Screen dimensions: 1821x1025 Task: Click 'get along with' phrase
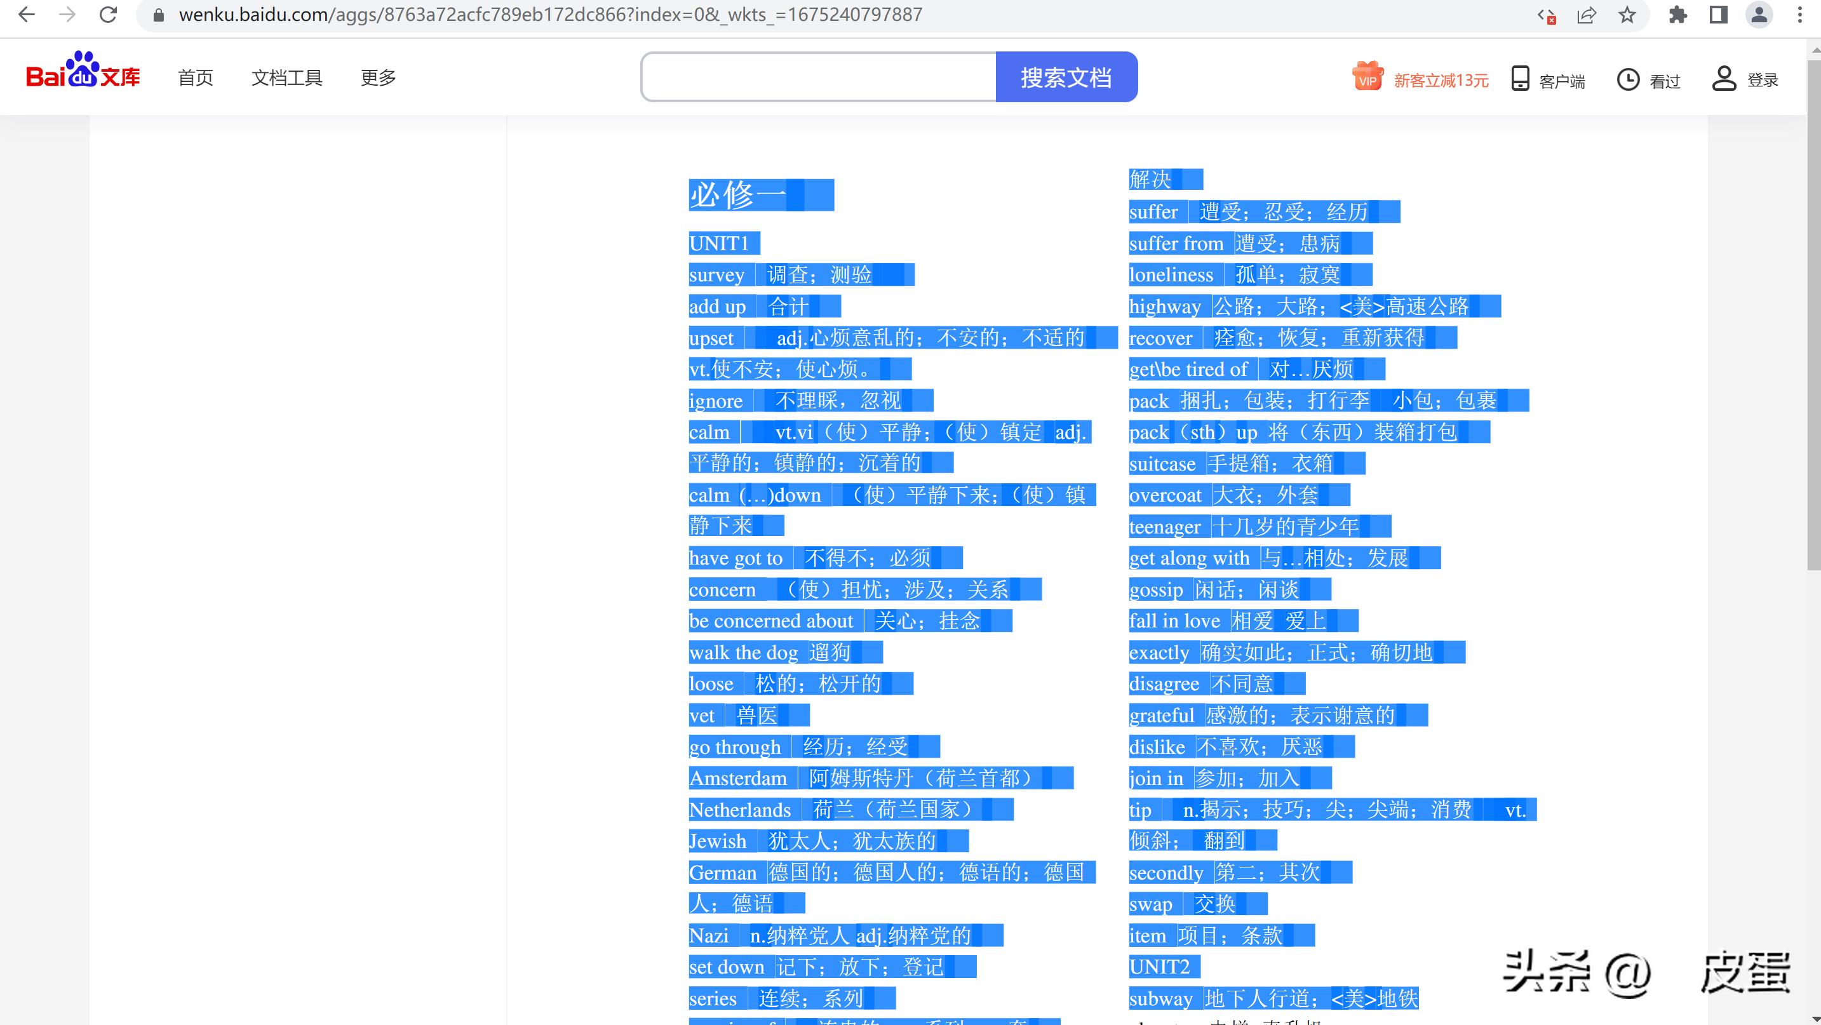[x=1190, y=558]
